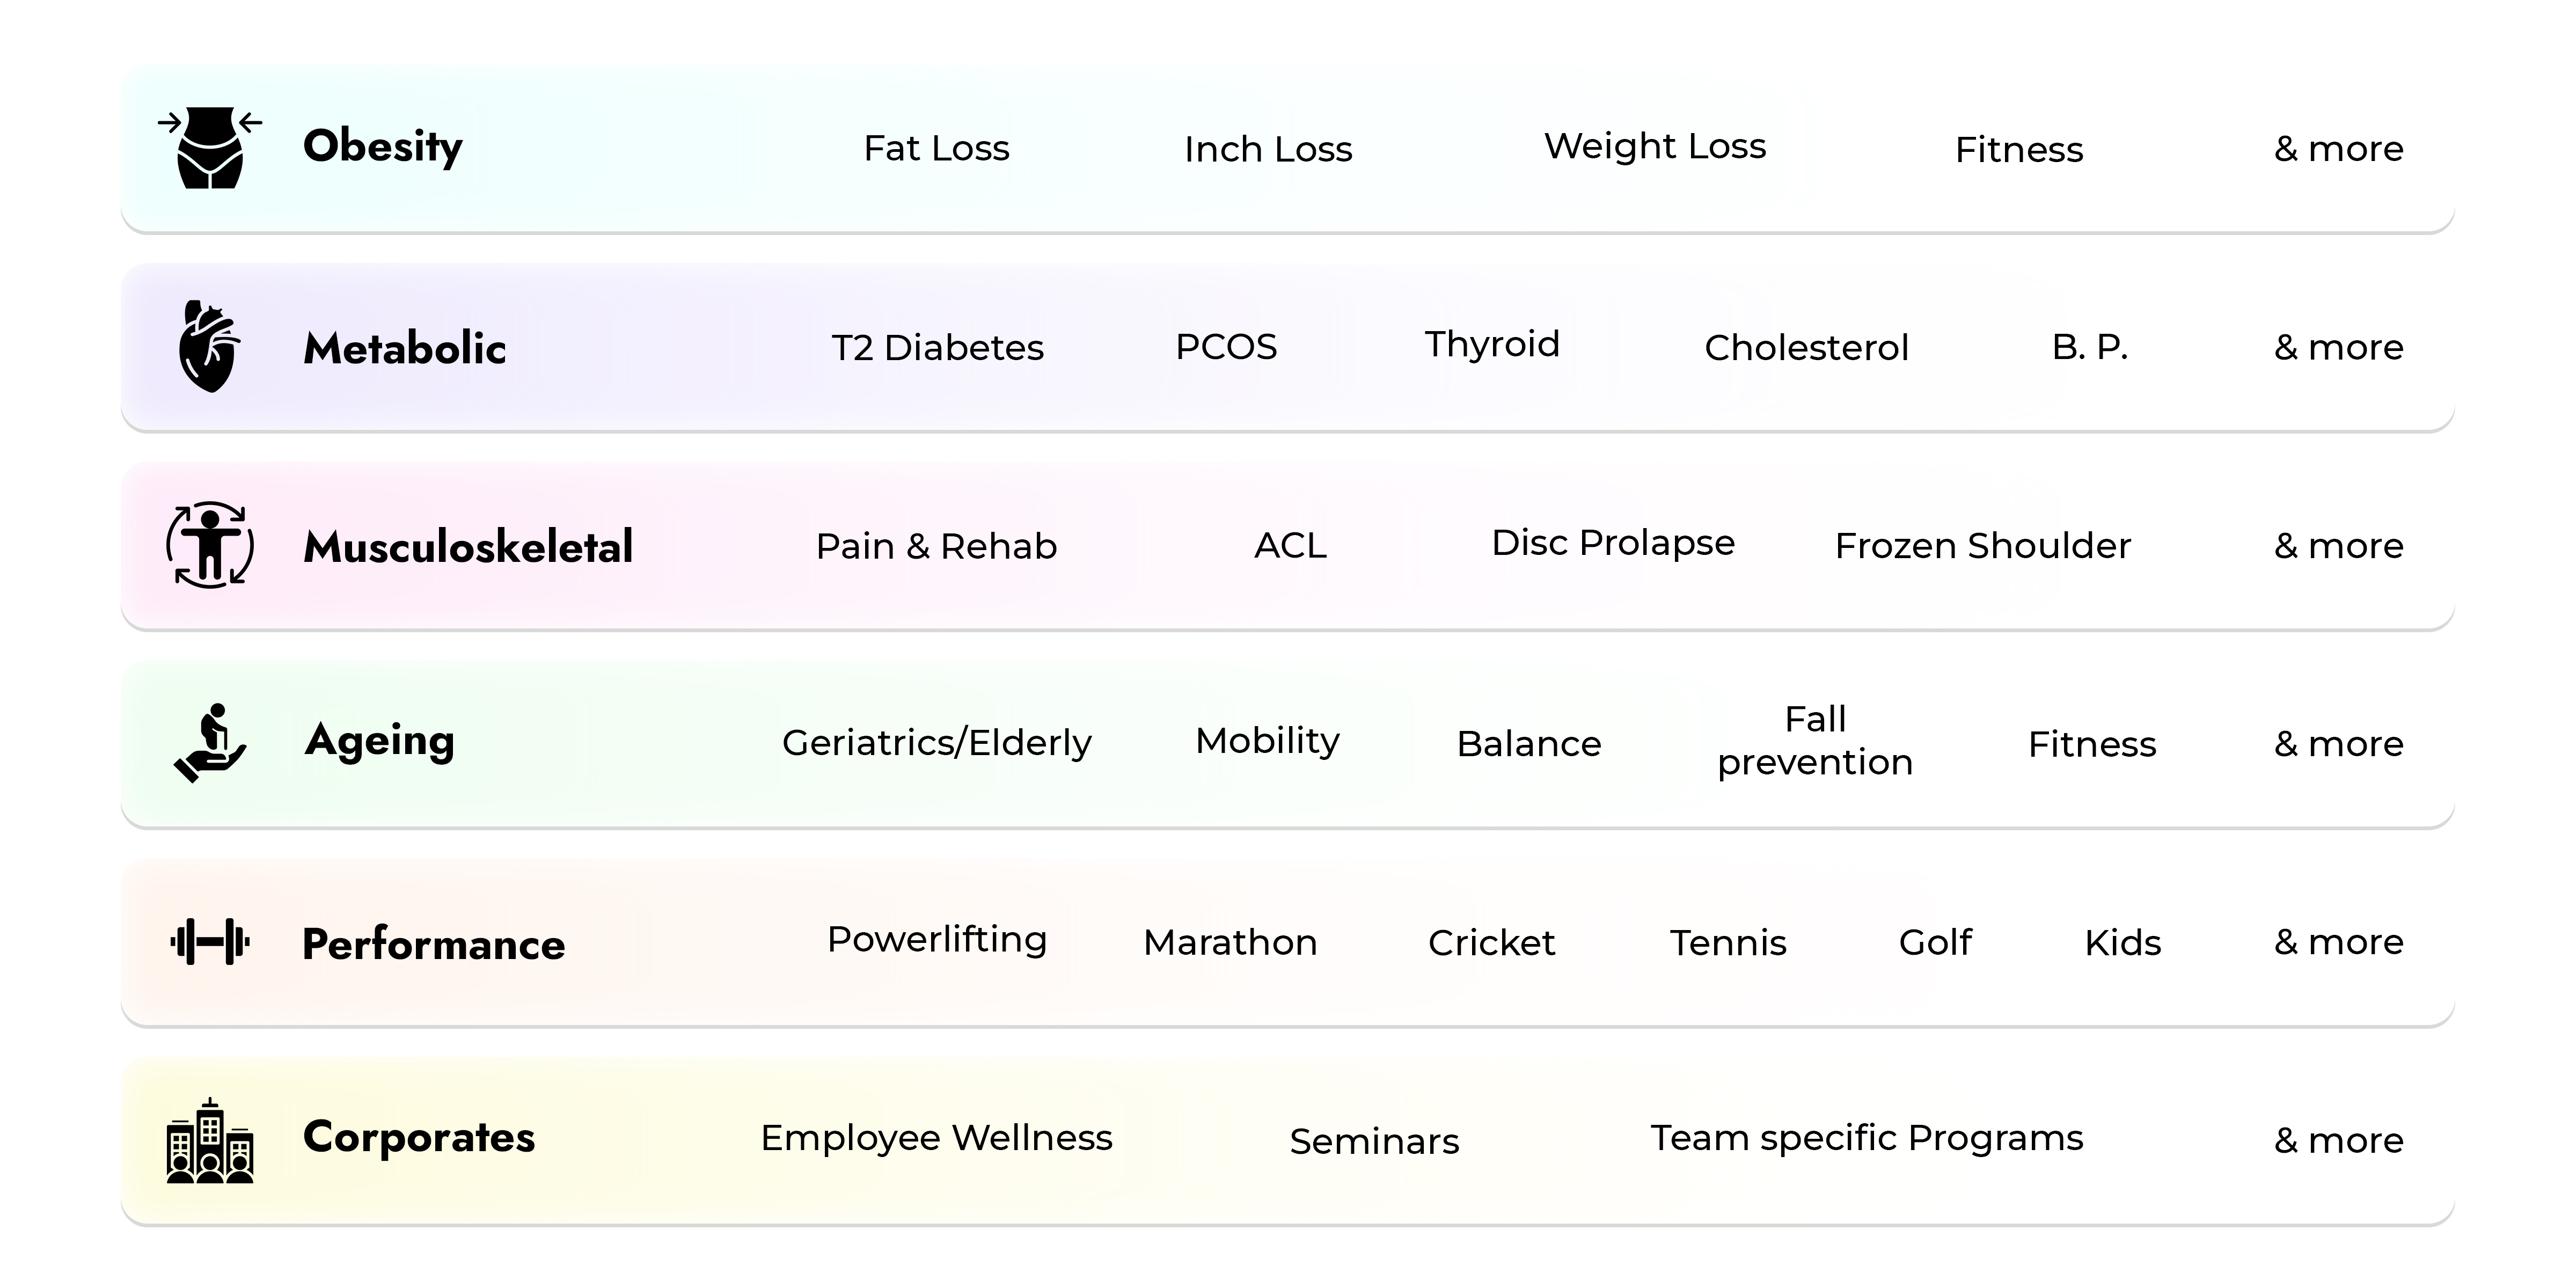Select the Frozen Shoulder option
This screenshot has width=2576, height=1288.
[x=1983, y=546]
